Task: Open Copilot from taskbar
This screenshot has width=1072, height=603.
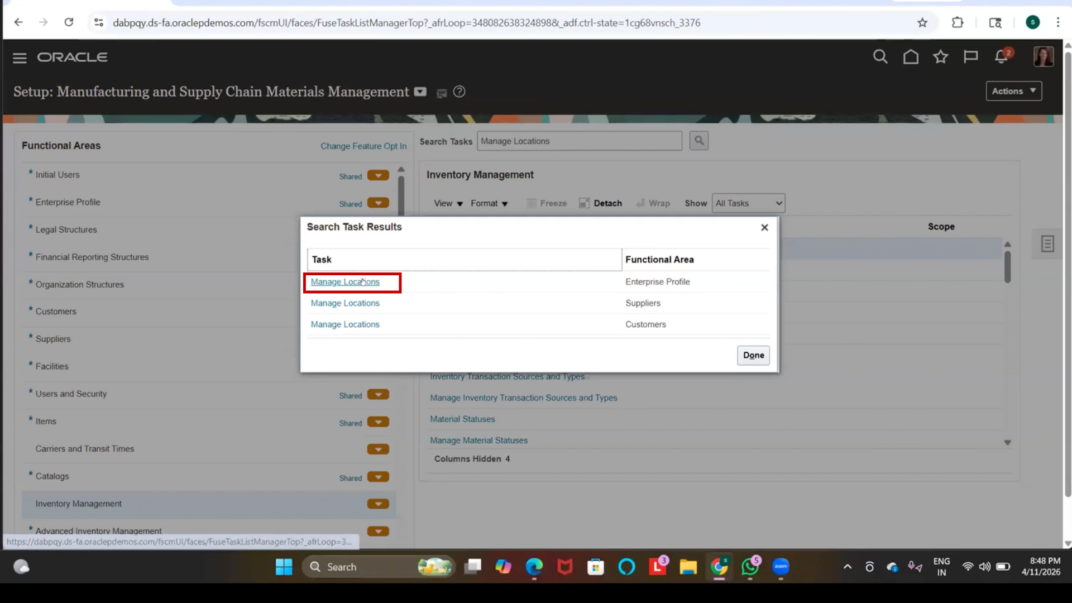Action: (503, 567)
